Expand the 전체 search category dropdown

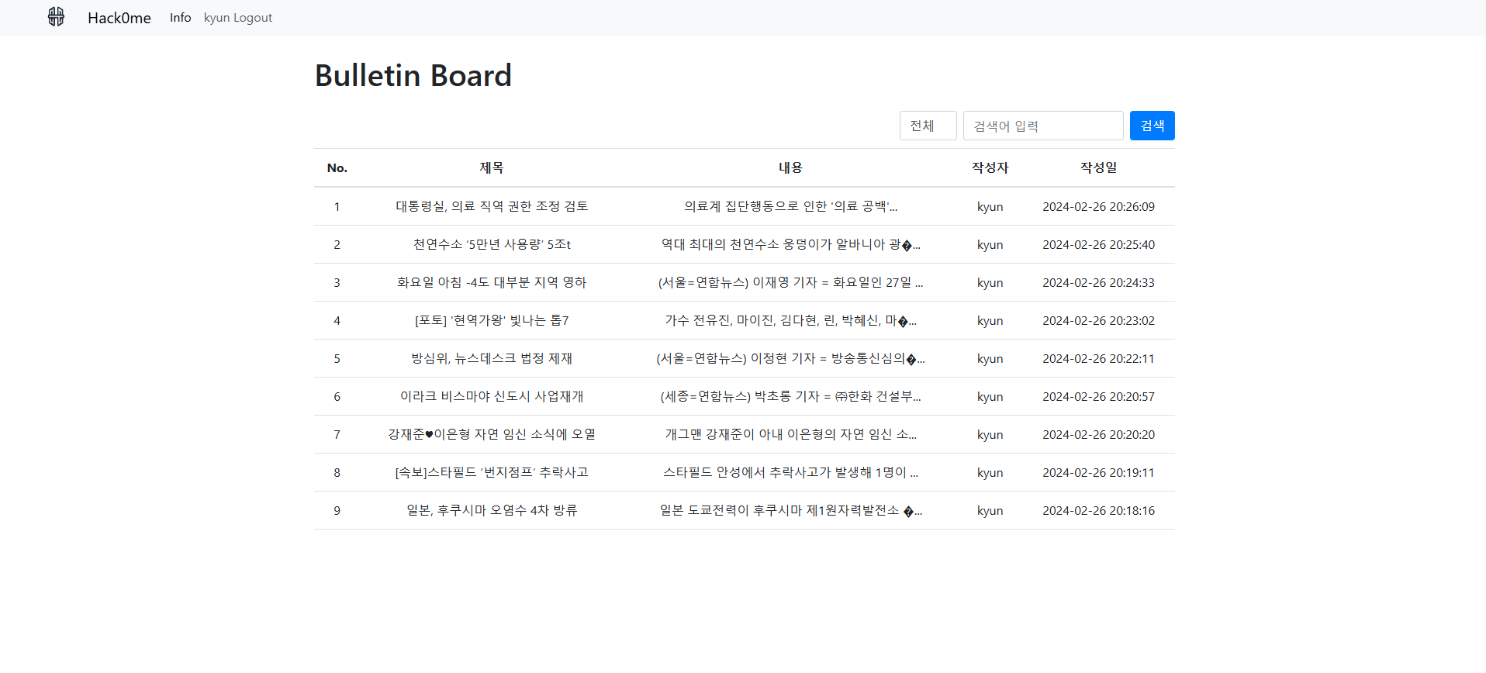click(928, 126)
